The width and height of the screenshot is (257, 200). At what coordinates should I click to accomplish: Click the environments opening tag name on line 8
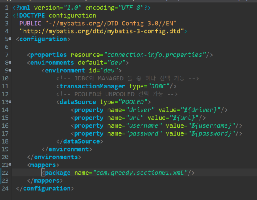pyautogui.click(x=52, y=63)
